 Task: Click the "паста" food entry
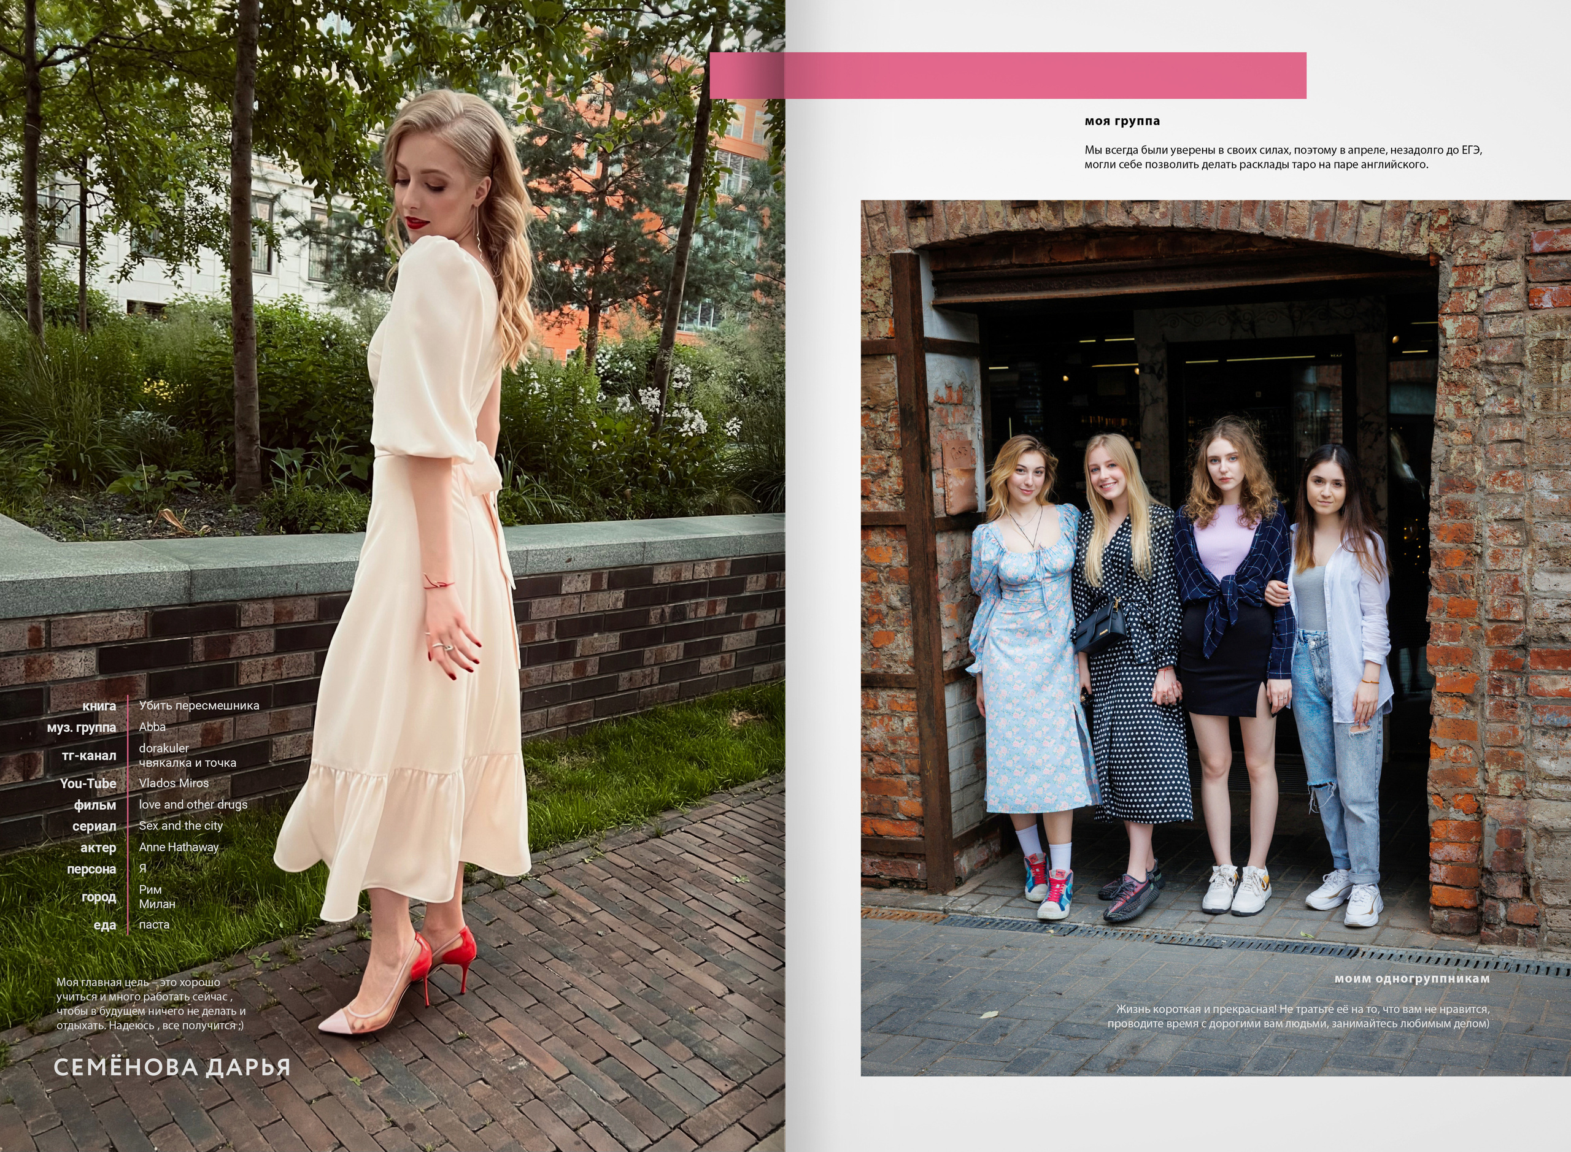pyautogui.click(x=154, y=924)
